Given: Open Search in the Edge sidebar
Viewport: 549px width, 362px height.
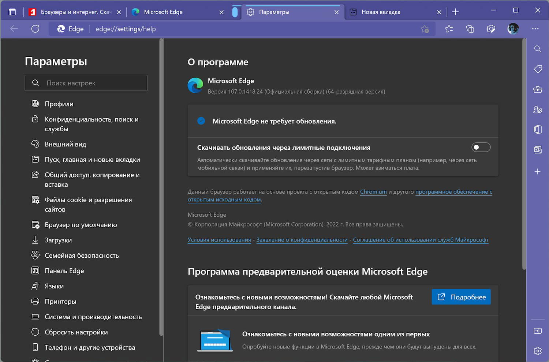Looking at the screenshot, I should click(538, 49).
